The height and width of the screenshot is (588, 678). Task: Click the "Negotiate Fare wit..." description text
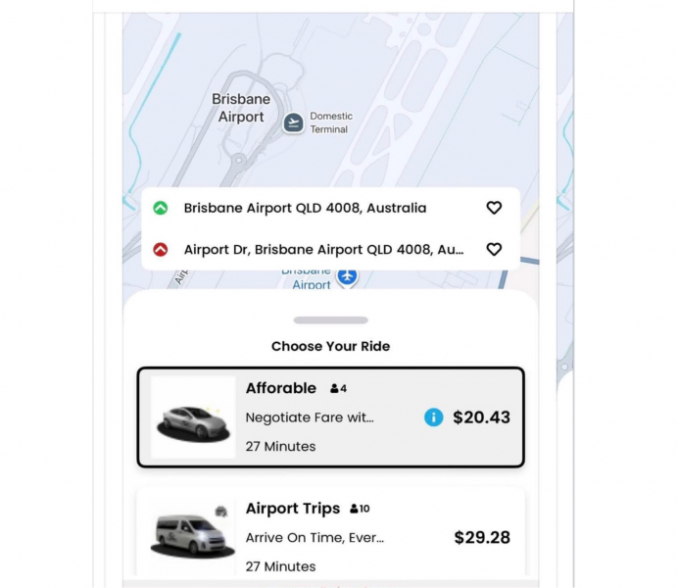pyautogui.click(x=310, y=417)
